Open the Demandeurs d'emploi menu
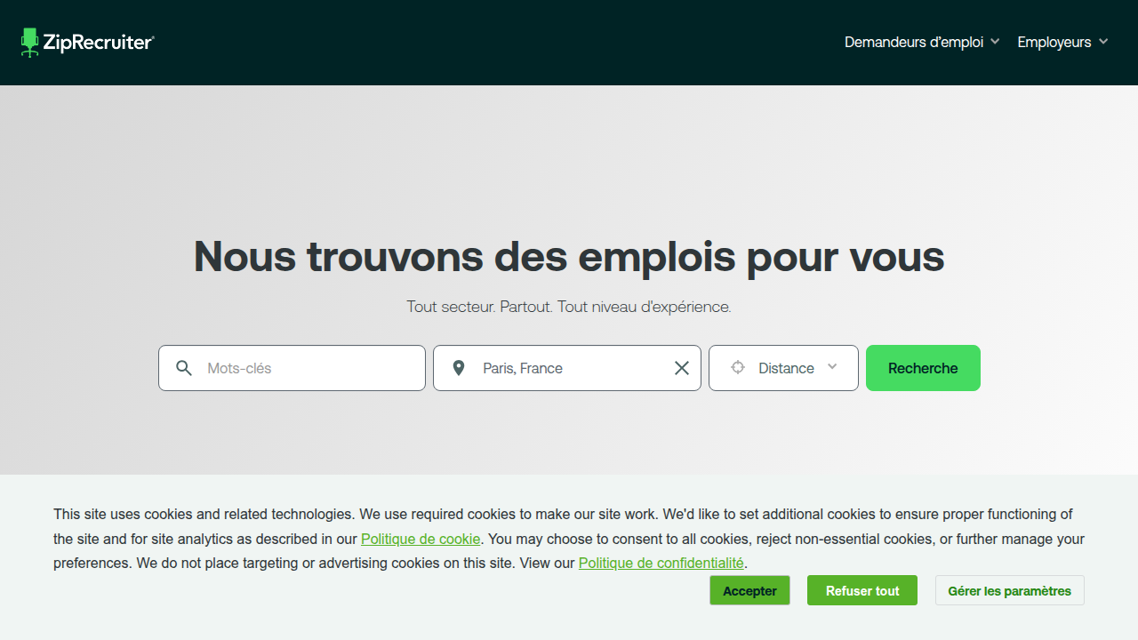 click(913, 42)
